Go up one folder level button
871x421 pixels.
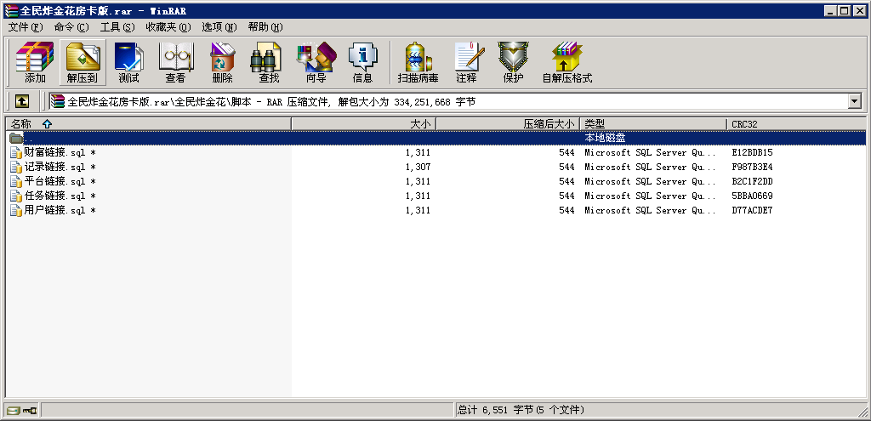(x=21, y=101)
